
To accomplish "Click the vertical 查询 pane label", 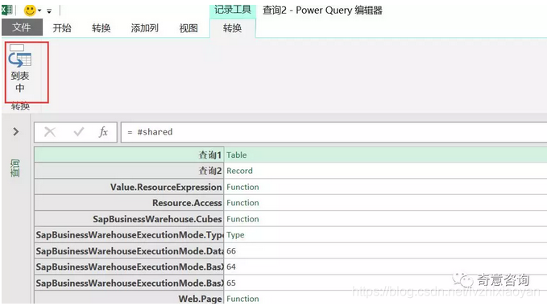I will tap(15, 168).
